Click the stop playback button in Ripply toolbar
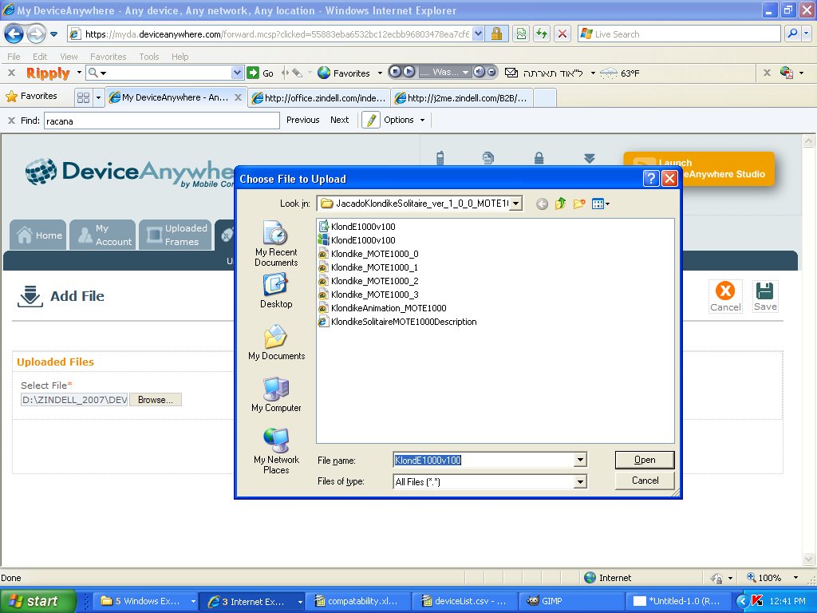This screenshot has height=613, width=817. [396, 72]
